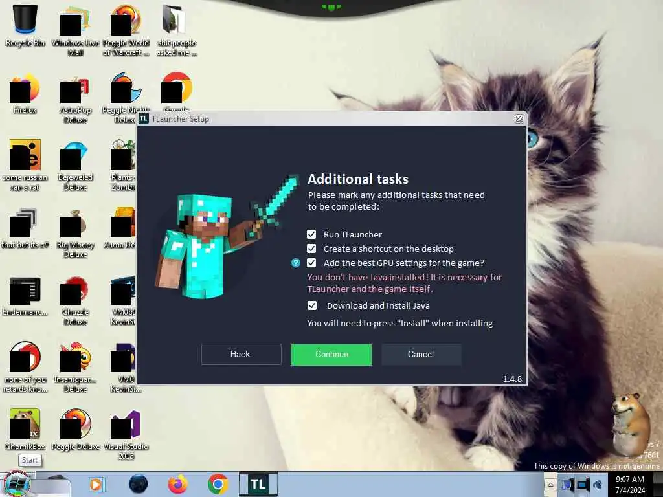
Task: Select the Chuzzle Deluxe desktop icon
Action: 75,301
